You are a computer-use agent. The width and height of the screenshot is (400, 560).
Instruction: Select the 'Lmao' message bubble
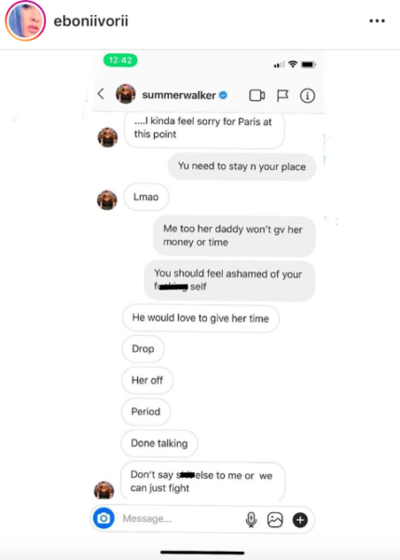pyautogui.click(x=146, y=197)
